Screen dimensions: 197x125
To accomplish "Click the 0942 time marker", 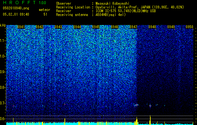I will coord(39,27).
